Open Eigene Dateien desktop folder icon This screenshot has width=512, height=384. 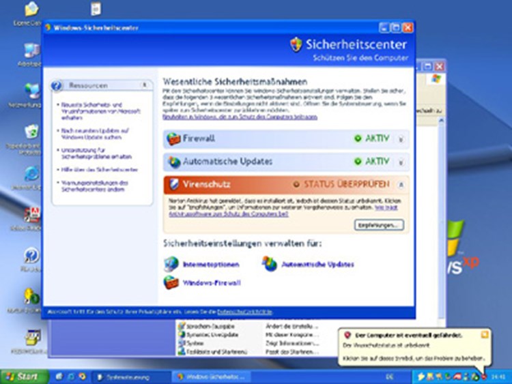pos(31,9)
